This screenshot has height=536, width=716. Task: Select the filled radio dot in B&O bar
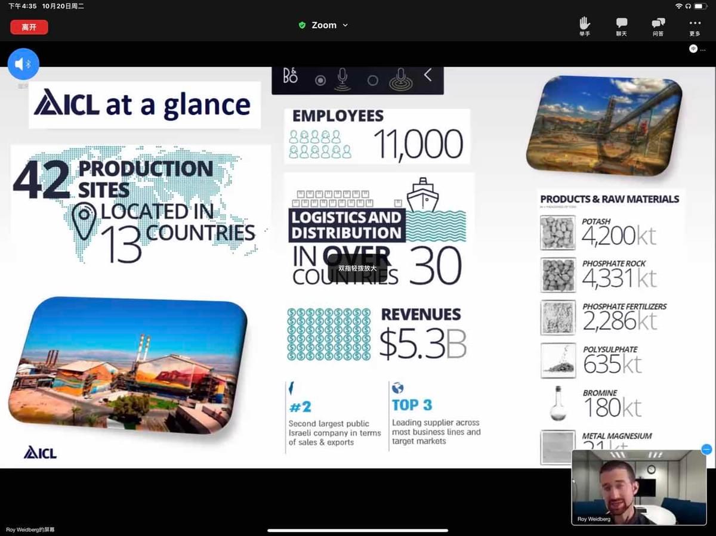click(320, 80)
